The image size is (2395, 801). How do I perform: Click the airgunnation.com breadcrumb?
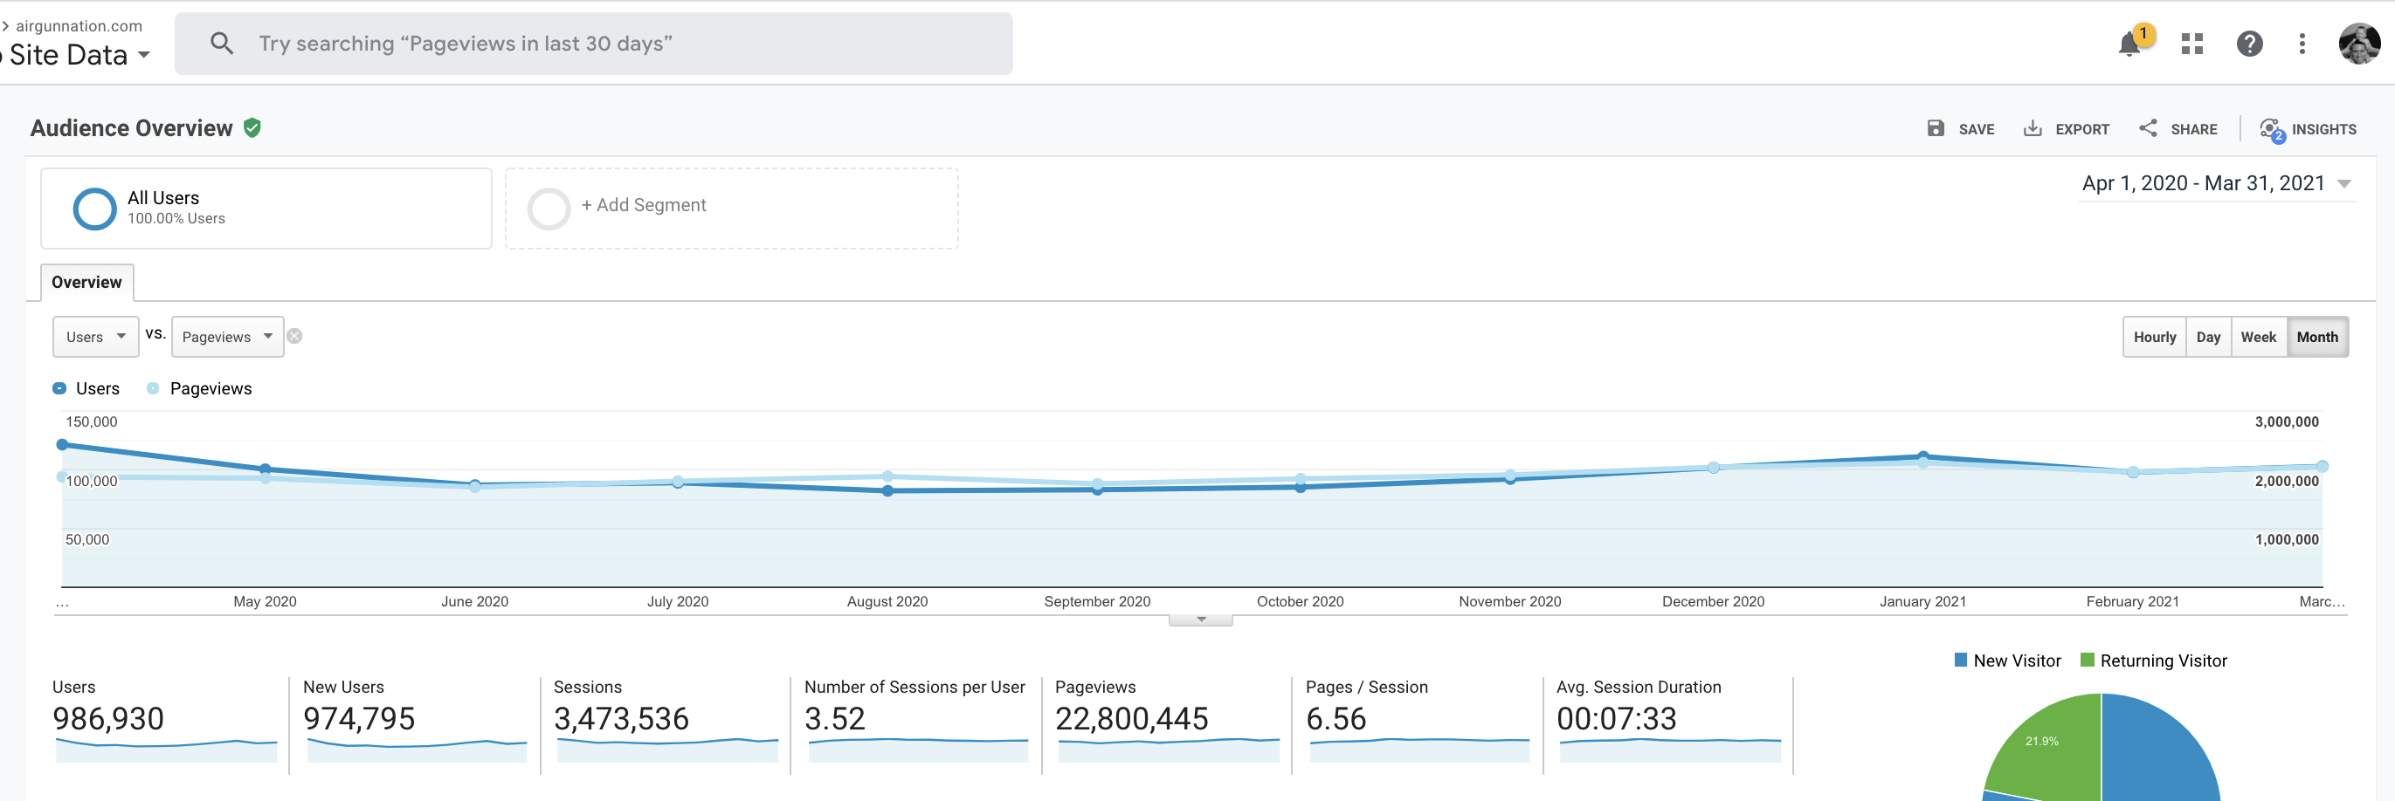point(79,26)
